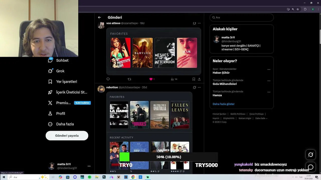Open options for Gıda Mühendisleri trend
Screen dimensions: 321x180
pos(269,81)
